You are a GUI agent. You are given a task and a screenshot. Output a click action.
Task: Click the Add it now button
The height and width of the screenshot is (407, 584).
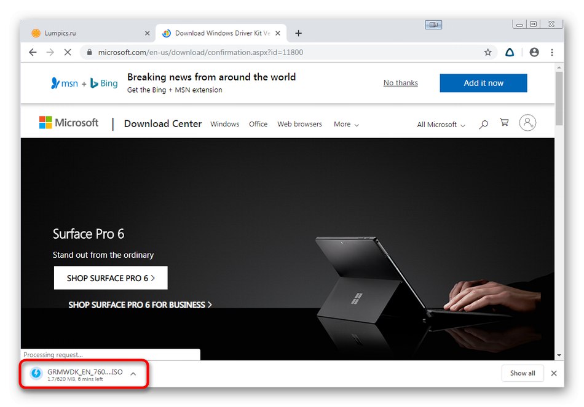(483, 83)
